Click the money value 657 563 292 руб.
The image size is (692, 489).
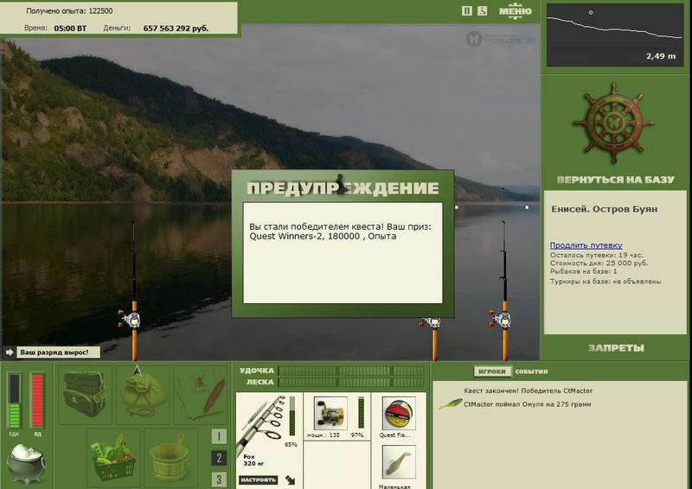click(x=176, y=29)
